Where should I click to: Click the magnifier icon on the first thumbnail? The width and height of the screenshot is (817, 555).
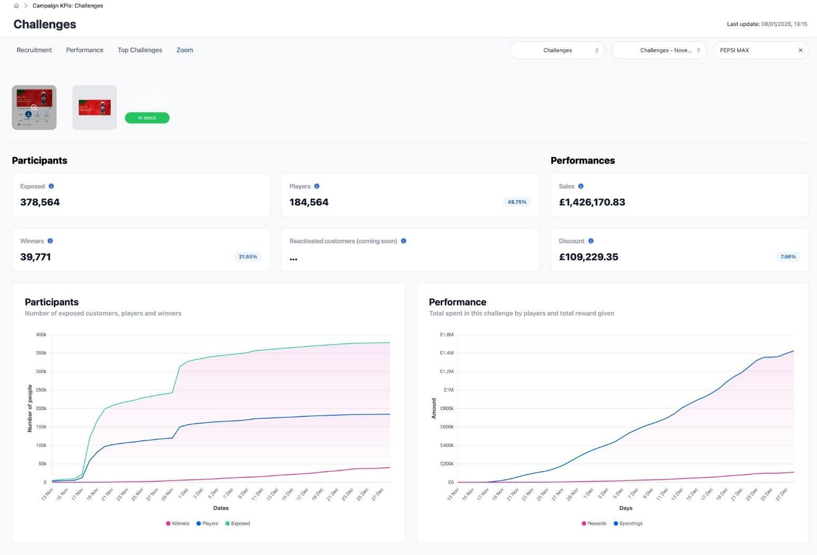34,107
